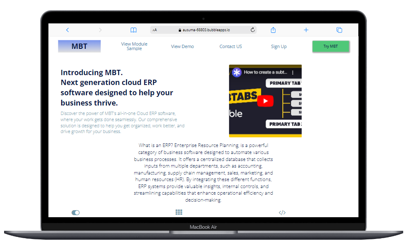Click the browser forward arrow
This screenshot has height=248, width=419.
(x=100, y=30)
